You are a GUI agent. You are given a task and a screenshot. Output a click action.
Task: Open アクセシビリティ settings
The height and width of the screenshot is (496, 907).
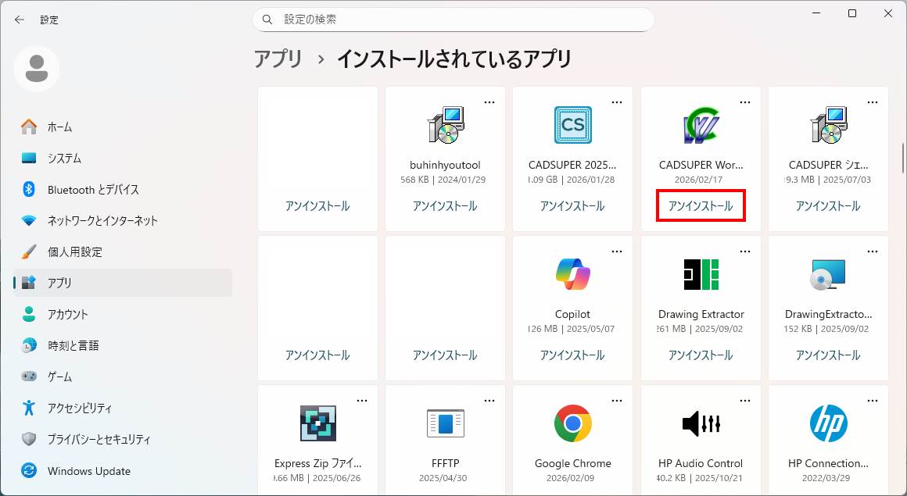(x=123, y=408)
